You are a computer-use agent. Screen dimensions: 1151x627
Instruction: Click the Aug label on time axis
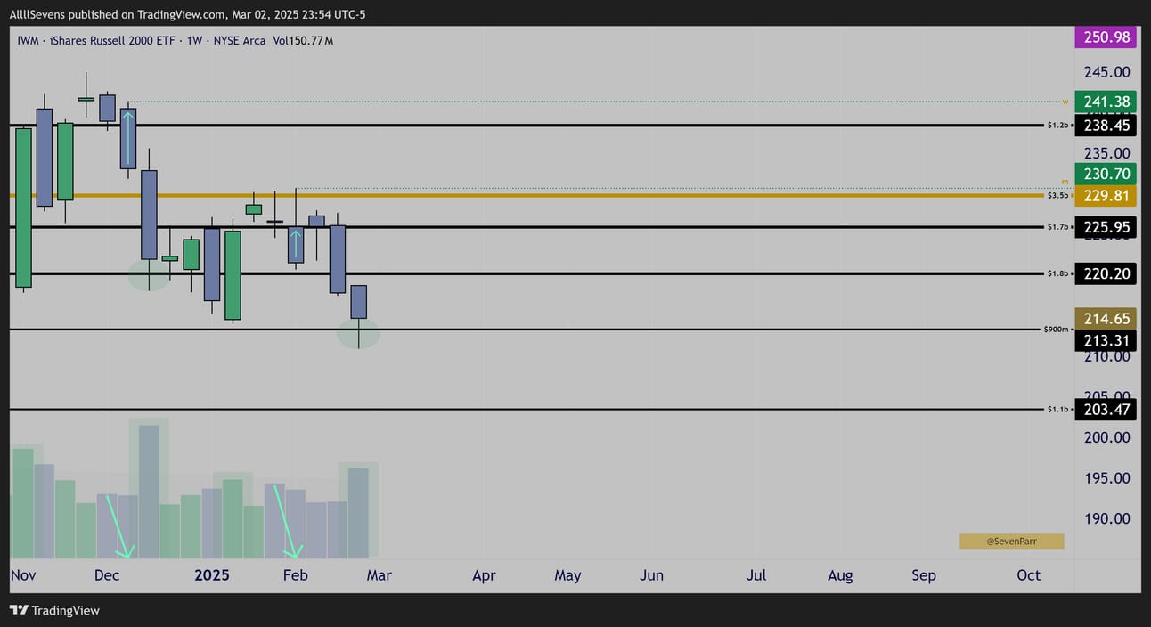click(x=840, y=575)
